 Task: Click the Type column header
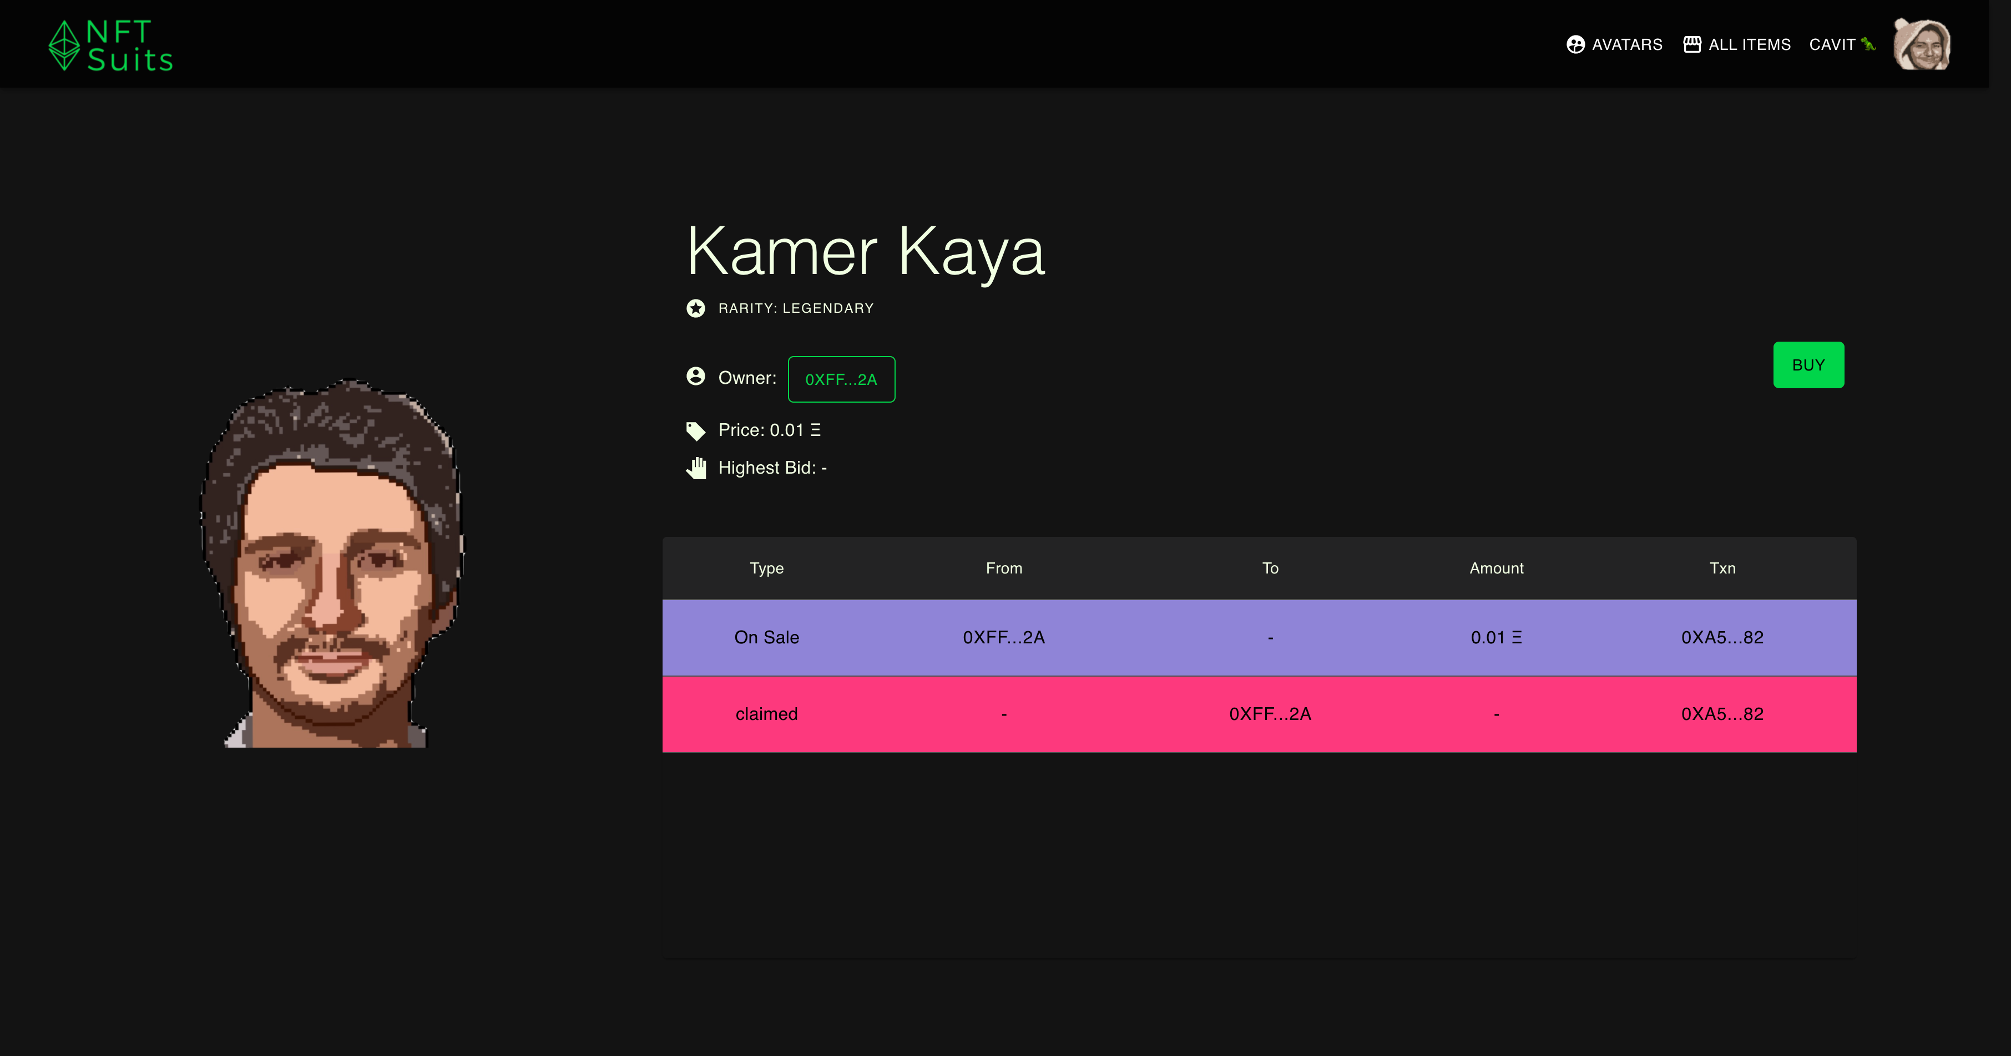point(766,568)
